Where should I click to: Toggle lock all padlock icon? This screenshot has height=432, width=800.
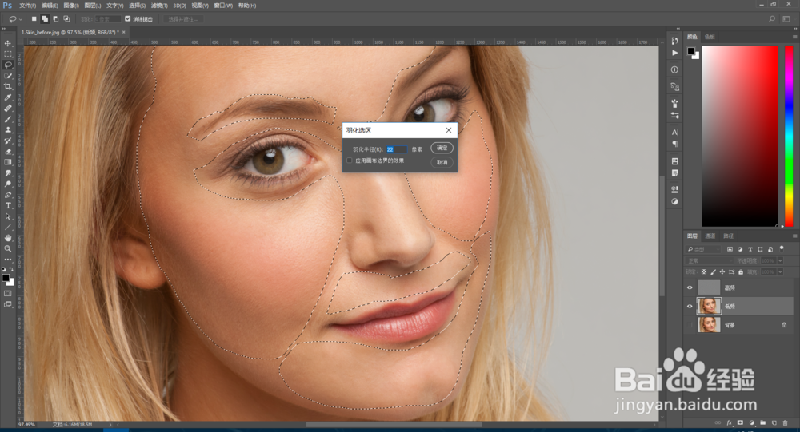coord(741,272)
